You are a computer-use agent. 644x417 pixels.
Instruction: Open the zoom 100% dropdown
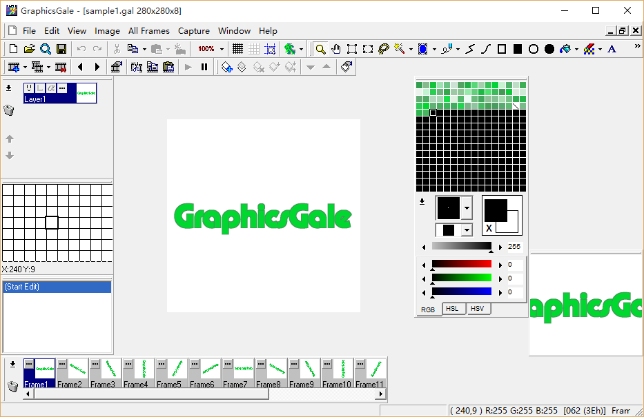(222, 49)
